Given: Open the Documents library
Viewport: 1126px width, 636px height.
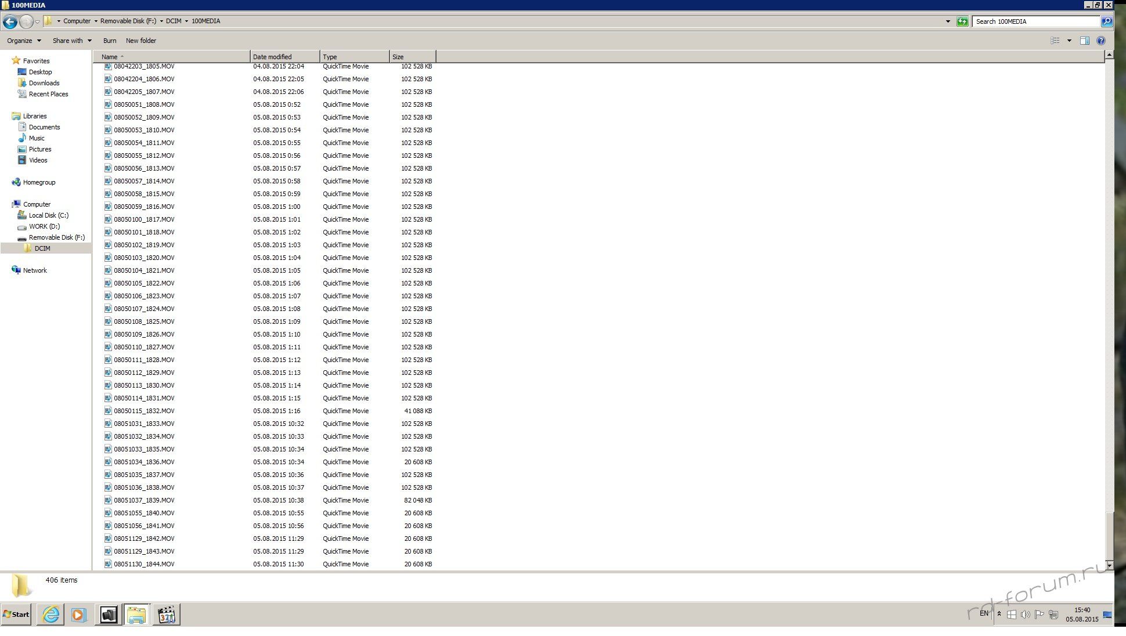Looking at the screenshot, I should (x=39, y=127).
